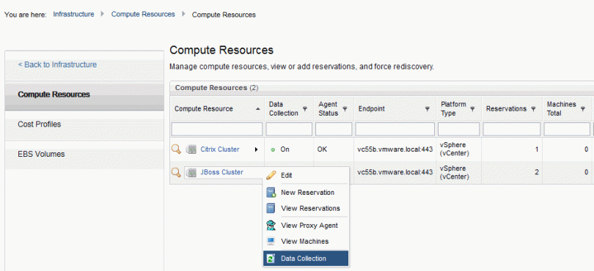Expand the Citrix Cluster row menu arrow

pos(256,149)
